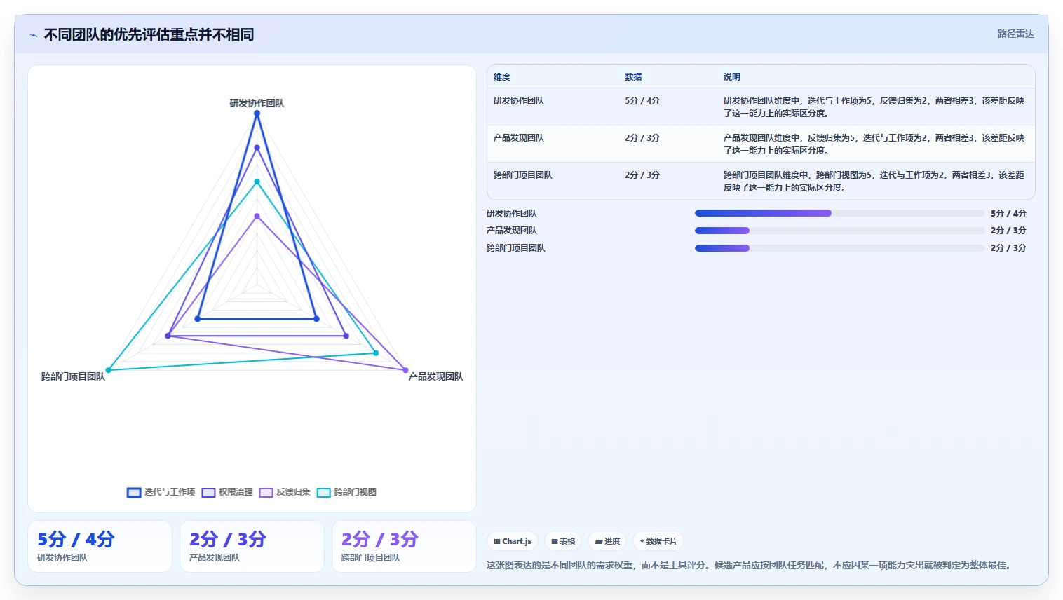Click the 跨部门项目团队 progress bar
The image size is (1063, 600).
point(840,248)
